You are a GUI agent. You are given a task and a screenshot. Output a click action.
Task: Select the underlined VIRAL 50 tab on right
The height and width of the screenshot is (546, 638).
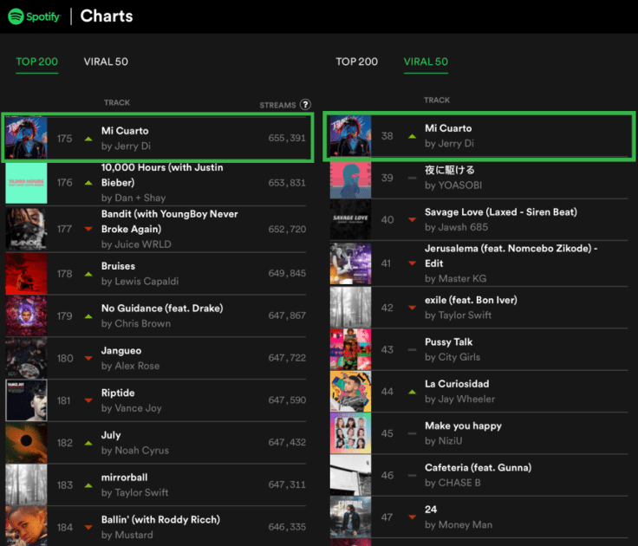click(426, 62)
